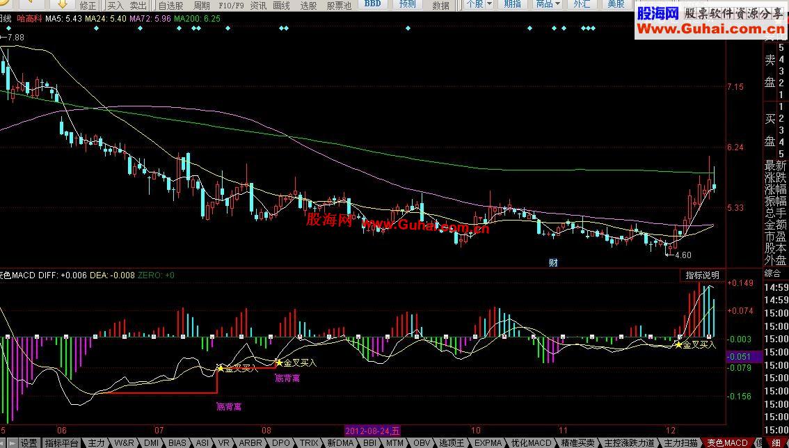
Task: Open 资讯 news
Action: 258,6
